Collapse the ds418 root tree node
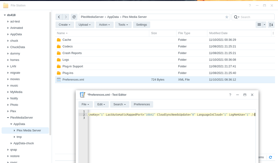The height and width of the screenshot is (163, 278). 5,15
